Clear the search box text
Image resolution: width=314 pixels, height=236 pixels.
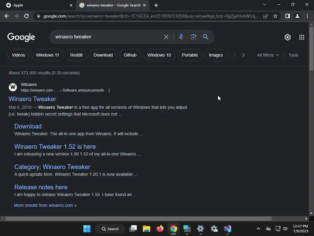tap(166, 37)
